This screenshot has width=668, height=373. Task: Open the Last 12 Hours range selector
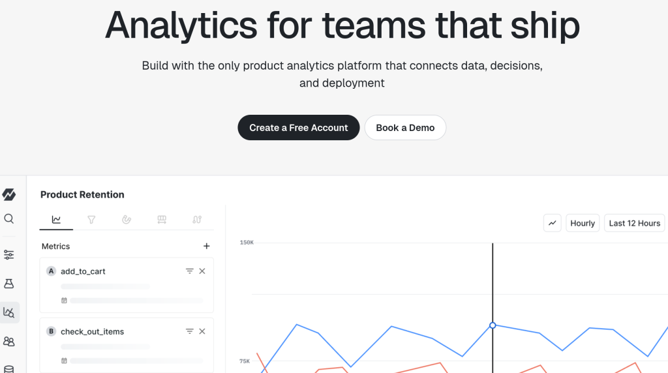(634, 223)
